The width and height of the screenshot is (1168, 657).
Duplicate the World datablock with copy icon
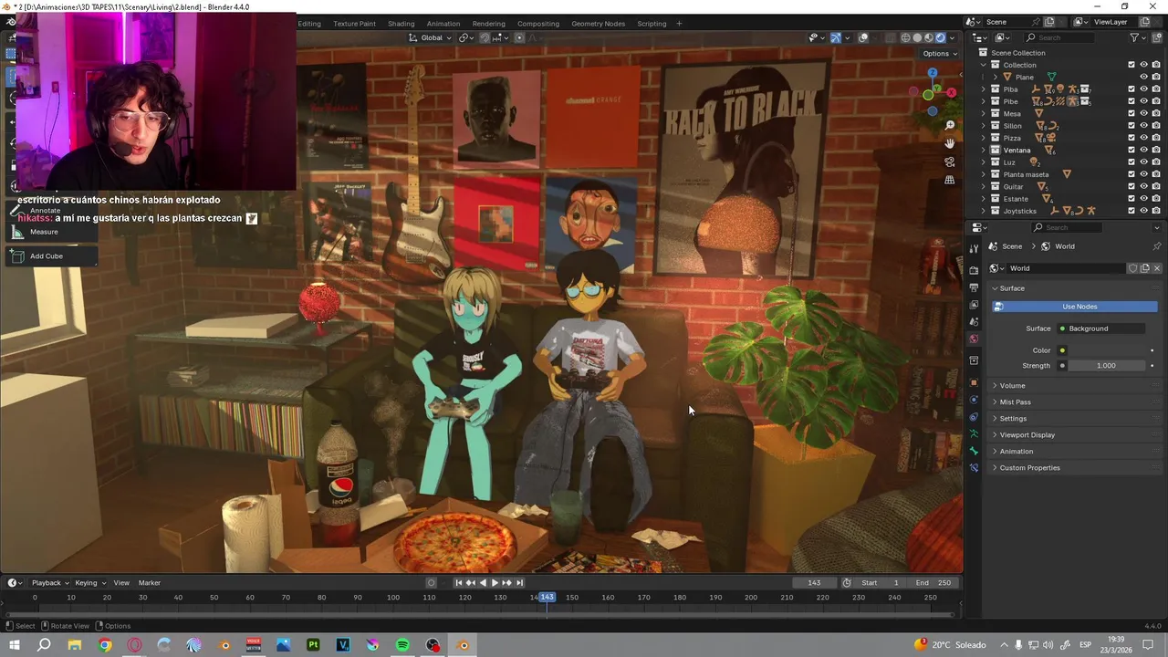[x=1145, y=268]
